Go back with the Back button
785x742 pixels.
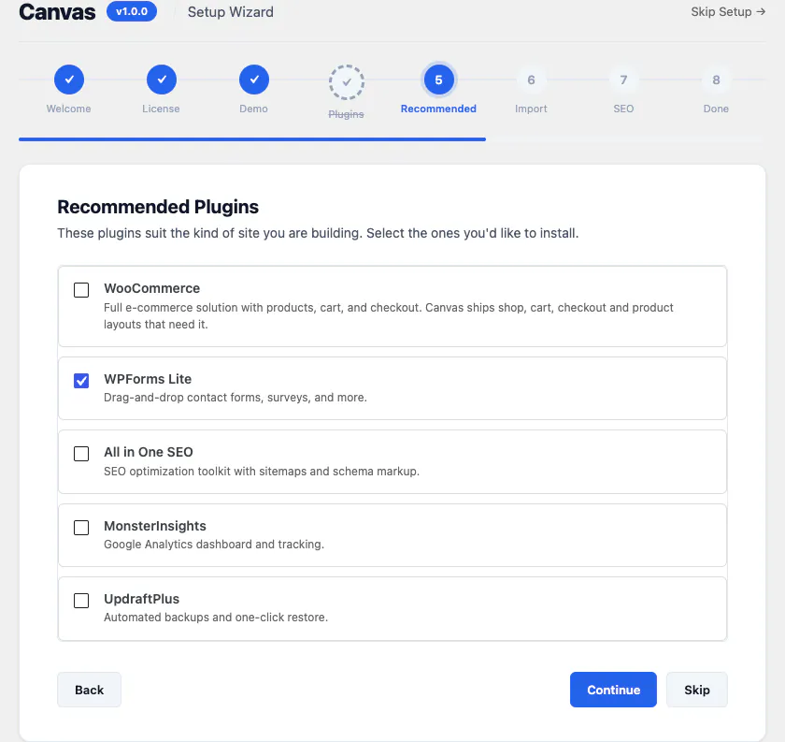click(89, 690)
